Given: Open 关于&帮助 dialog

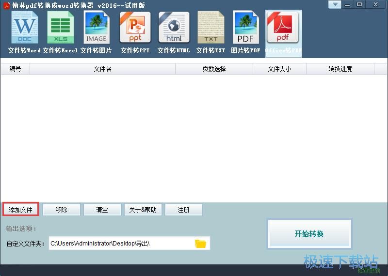Looking at the screenshot, I should pos(143,210).
